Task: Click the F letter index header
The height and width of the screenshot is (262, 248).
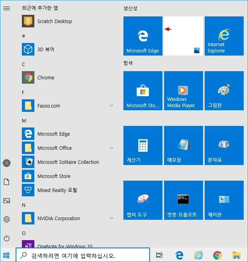Action: [x=23, y=92]
